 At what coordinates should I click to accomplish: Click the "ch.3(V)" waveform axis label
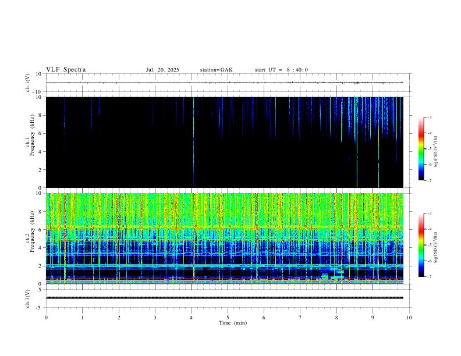28,298
